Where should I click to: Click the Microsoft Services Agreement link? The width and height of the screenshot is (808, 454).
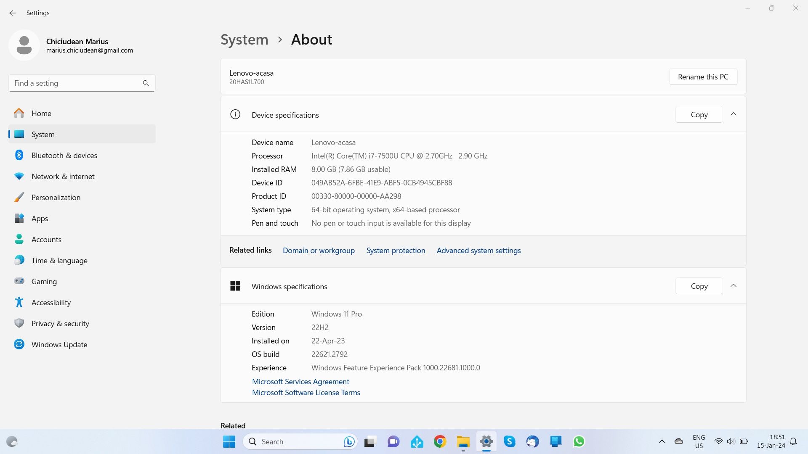(x=300, y=381)
